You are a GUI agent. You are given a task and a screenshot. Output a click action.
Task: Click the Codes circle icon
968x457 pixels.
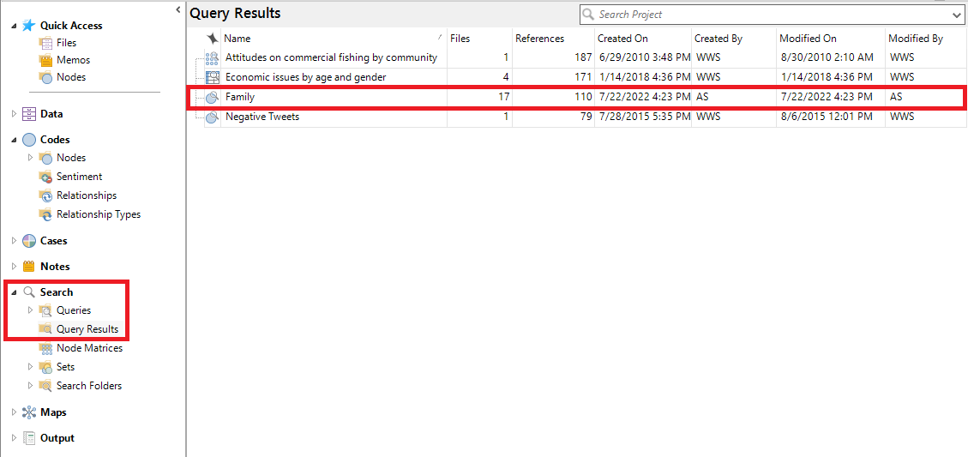click(29, 140)
